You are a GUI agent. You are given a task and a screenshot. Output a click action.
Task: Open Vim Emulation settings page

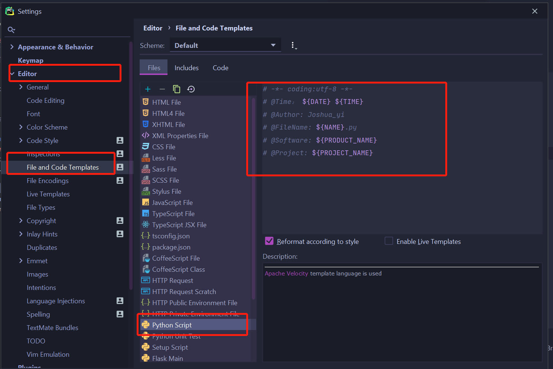48,354
